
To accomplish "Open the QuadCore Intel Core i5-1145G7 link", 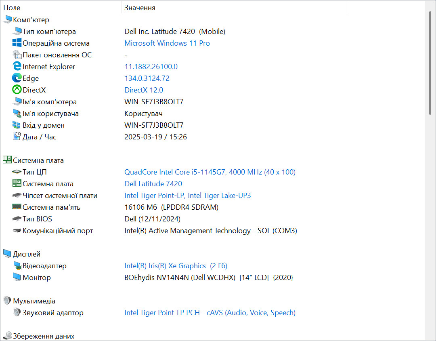I will click(x=210, y=172).
